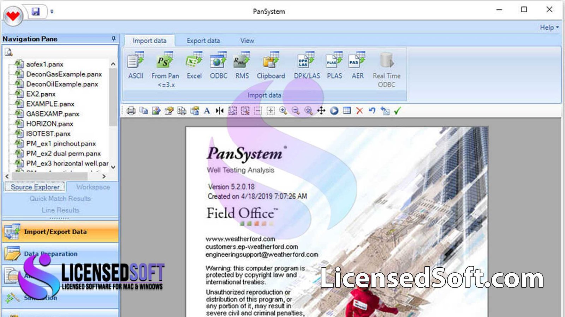Image resolution: width=565 pixels, height=317 pixels.
Task: Click the Real Time ODBC icon
Action: pyautogui.click(x=387, y=70)
